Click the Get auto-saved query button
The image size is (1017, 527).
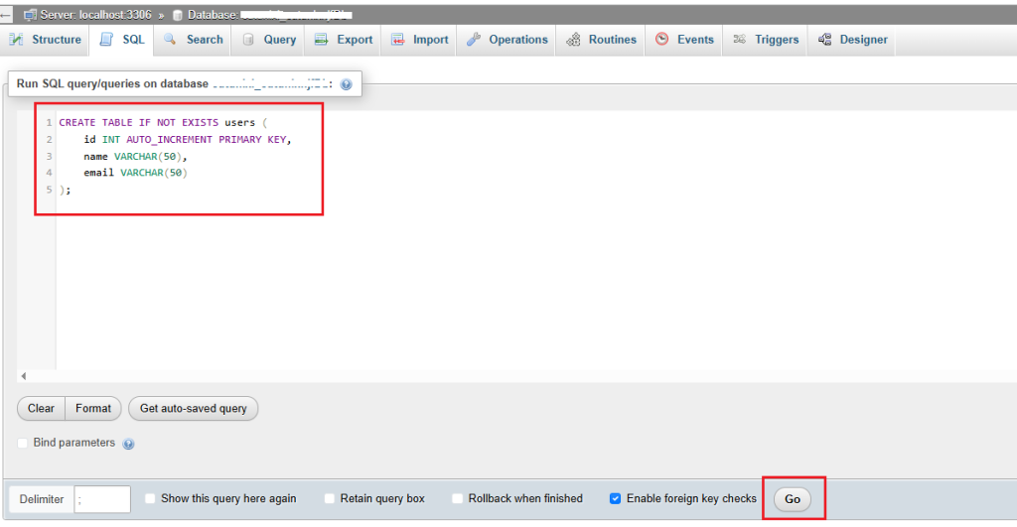coord(193,408)
